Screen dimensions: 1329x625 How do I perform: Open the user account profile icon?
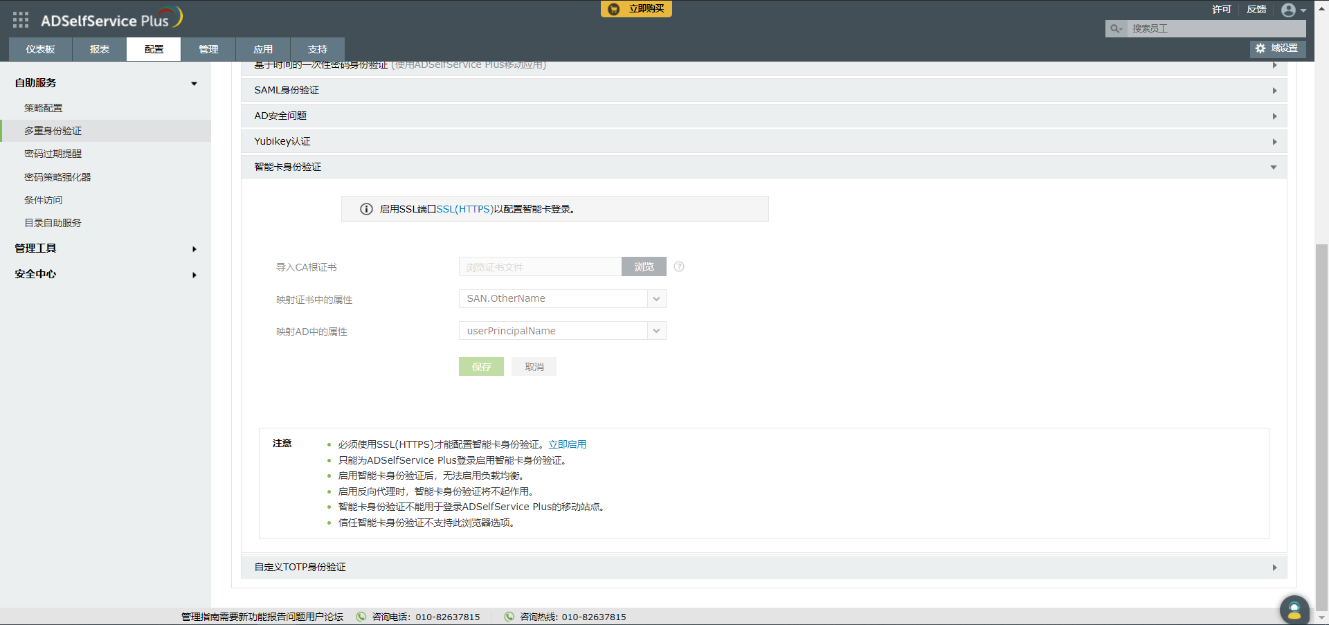click(1289, 10)
